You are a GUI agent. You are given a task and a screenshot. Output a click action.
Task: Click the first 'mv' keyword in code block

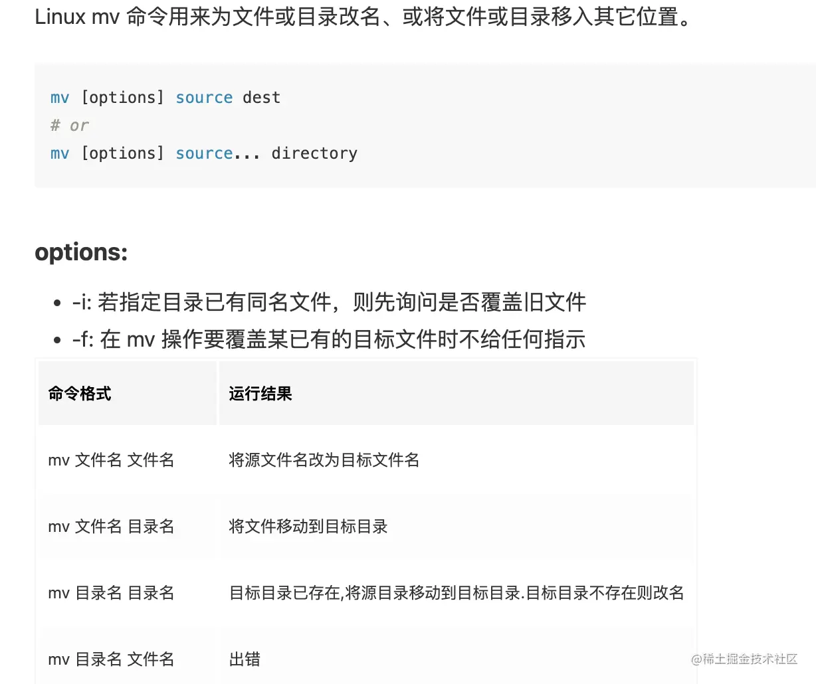(x=60, y=98)
